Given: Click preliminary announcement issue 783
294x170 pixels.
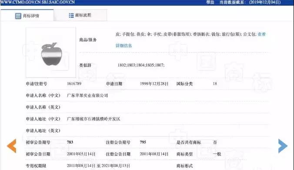Looking at the screenshot, I should [x=70, y=142].
